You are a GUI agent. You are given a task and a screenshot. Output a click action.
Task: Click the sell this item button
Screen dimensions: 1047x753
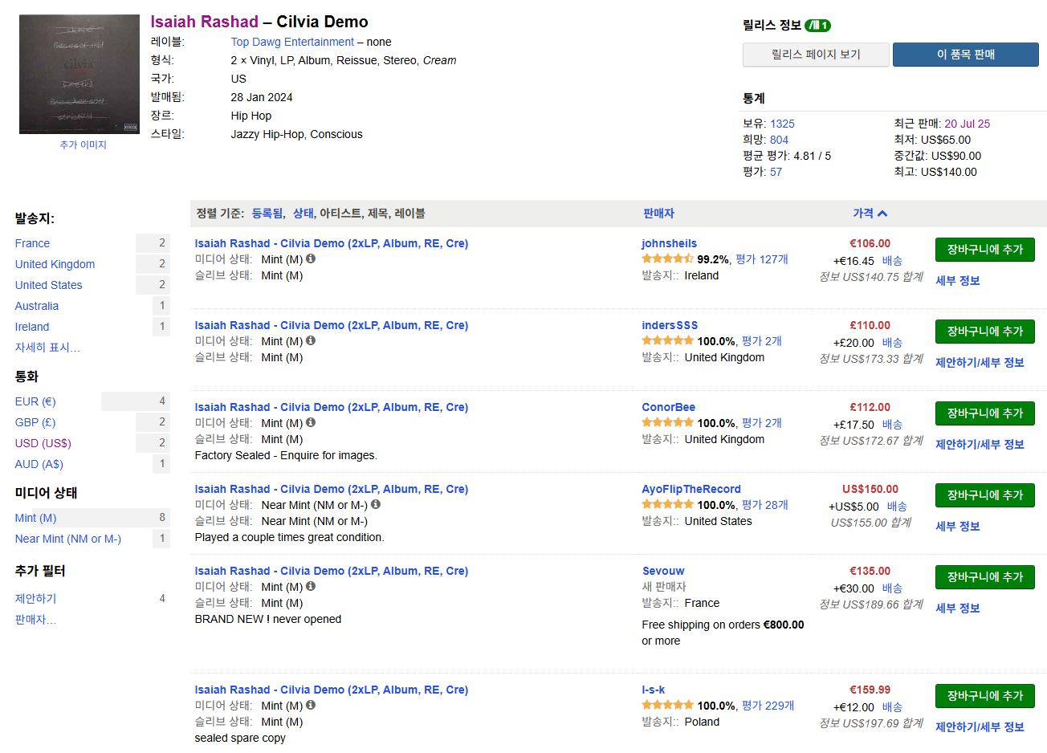point(966,55)
